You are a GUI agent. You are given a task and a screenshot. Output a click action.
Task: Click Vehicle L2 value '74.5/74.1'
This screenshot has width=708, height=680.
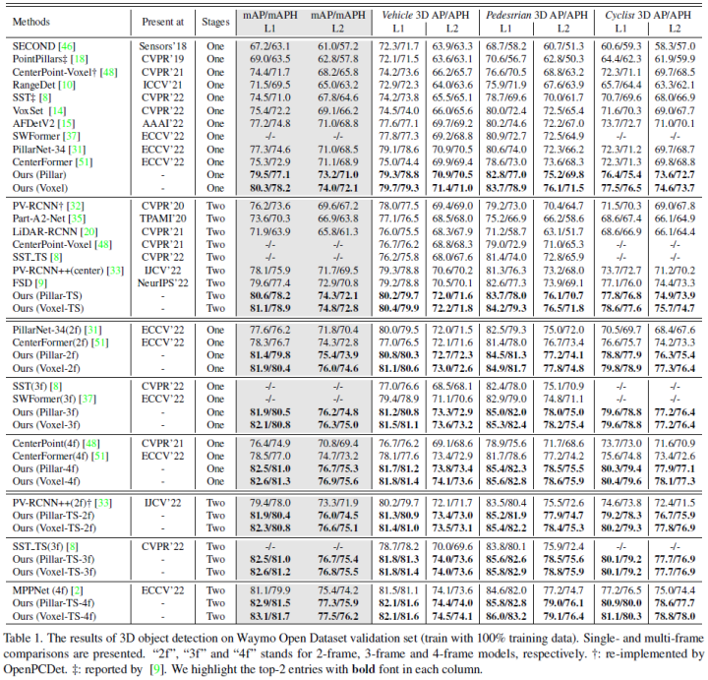coord(452,616)
